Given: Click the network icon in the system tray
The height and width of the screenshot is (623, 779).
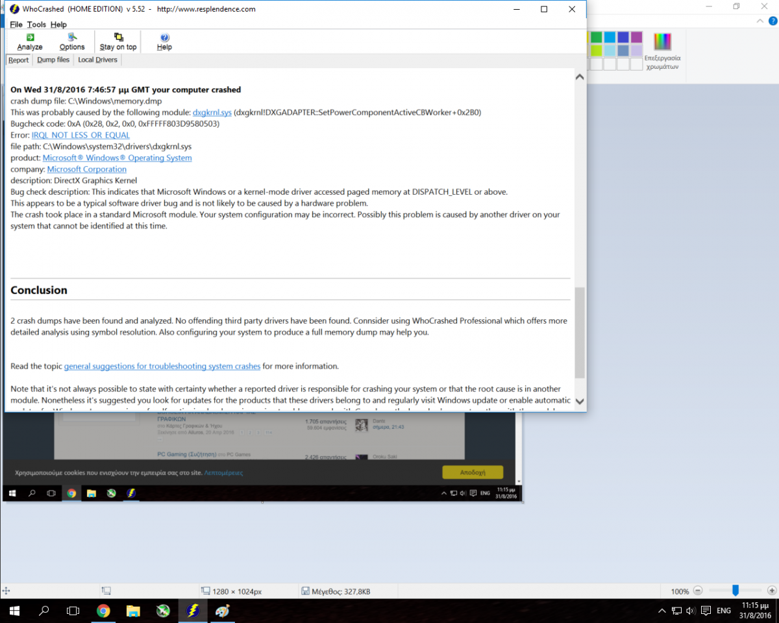Looking at the screenshot, I should click(x=676, y=611).
